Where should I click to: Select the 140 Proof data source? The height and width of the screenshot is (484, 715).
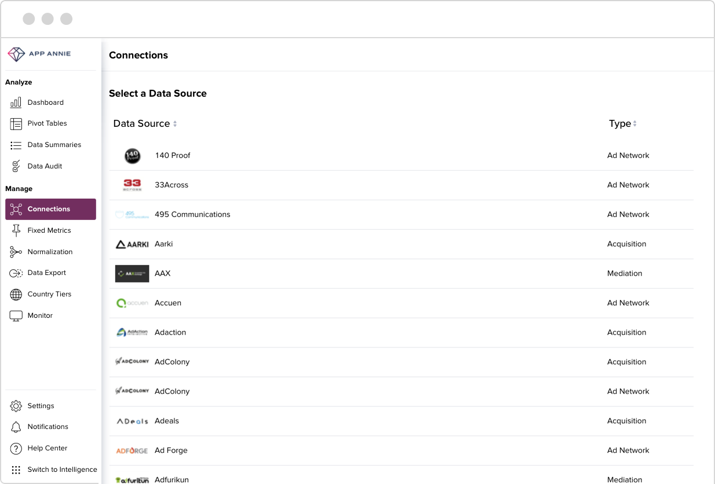click(173, 156)
